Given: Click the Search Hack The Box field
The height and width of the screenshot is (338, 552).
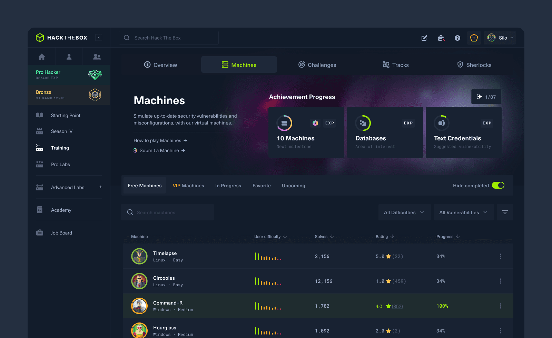Looking at the screenshot, I should (169, 38).
